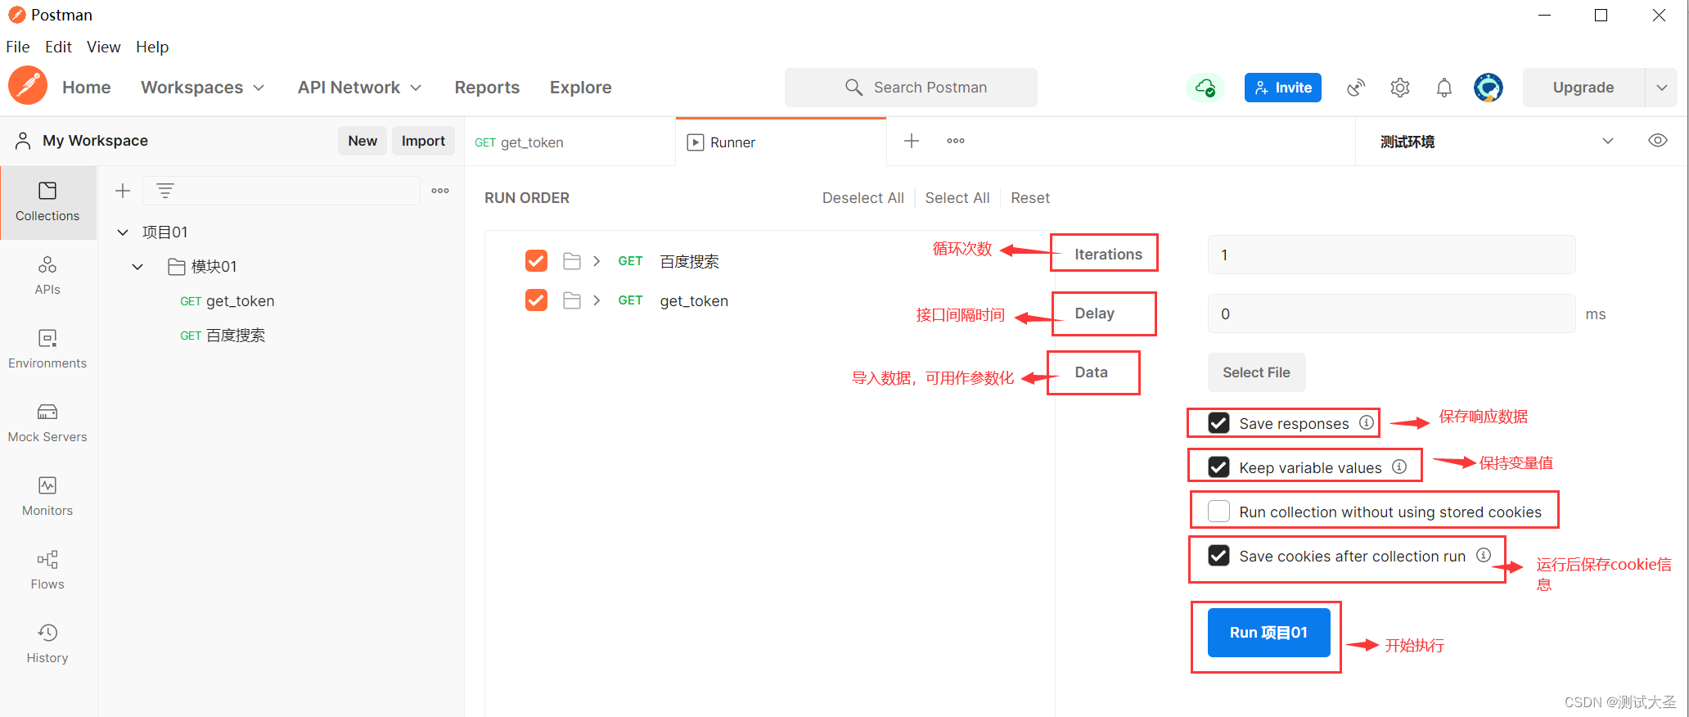Click Select File for data

(x=1257, y=372)
